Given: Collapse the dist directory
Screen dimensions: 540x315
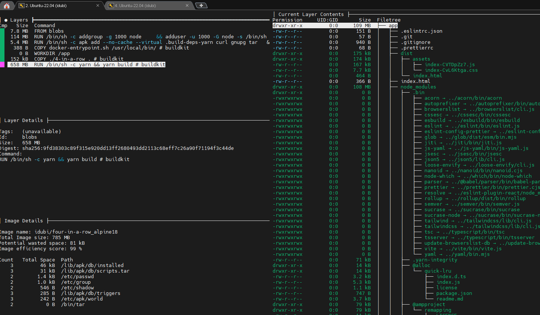Looking at the screenshot, I should (407, 53).
